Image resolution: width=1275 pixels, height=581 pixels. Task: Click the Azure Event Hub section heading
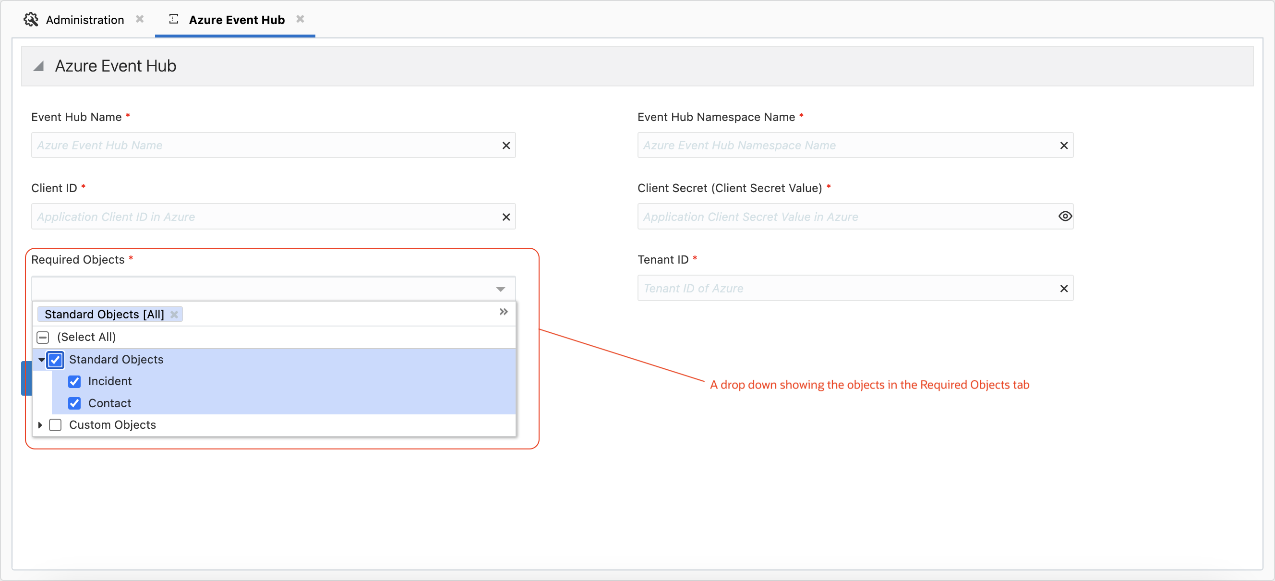(x=115, y=66)
